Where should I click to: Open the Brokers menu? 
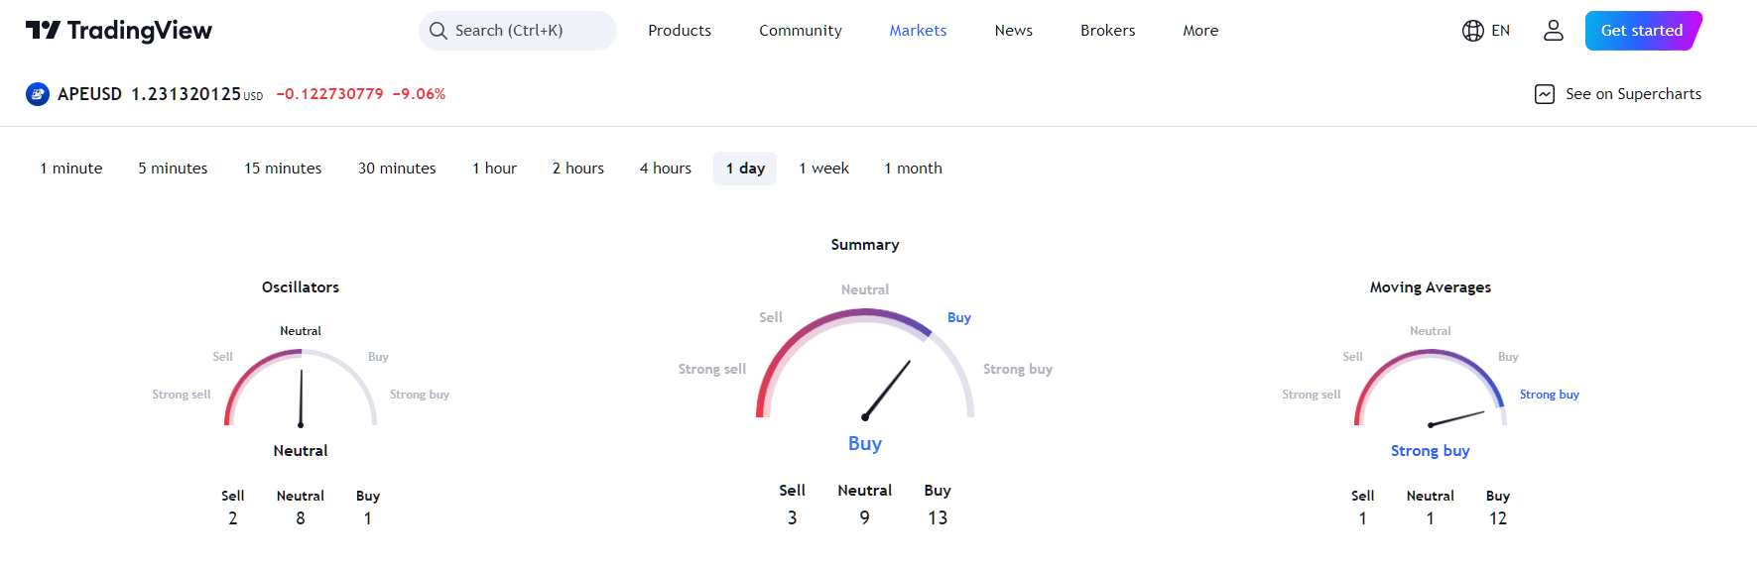(1108, 31)
